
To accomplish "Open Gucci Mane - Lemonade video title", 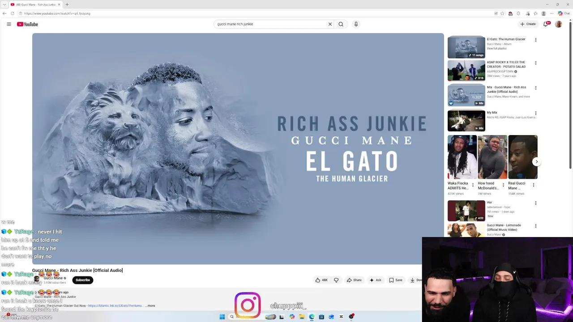I will coord(504,228).
